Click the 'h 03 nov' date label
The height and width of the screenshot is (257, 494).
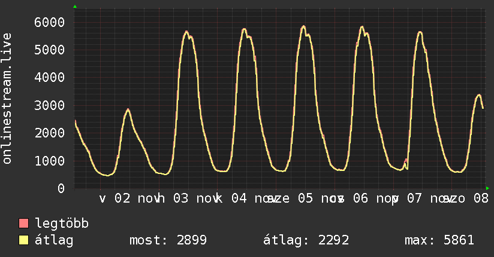(x=188, y=198)
